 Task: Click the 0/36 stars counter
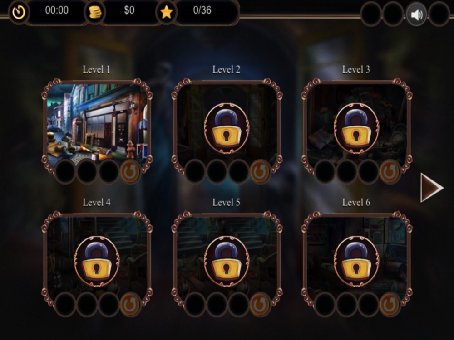pos(202,10)
